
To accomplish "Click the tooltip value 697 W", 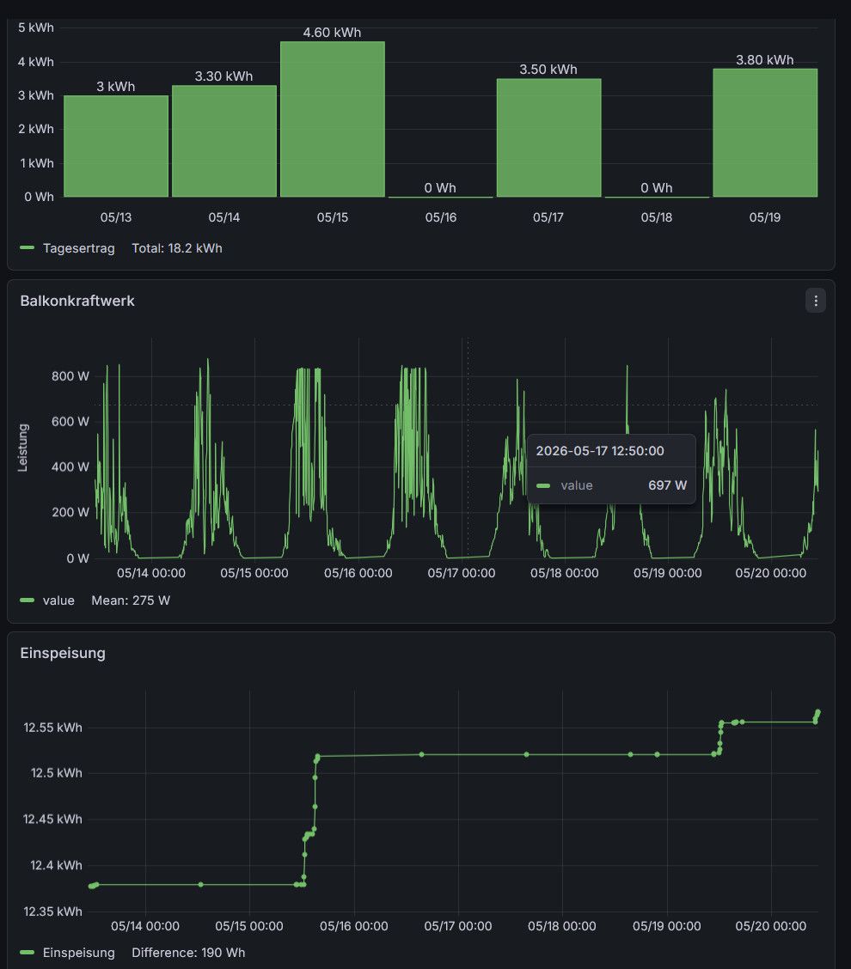I will (667, 485).
